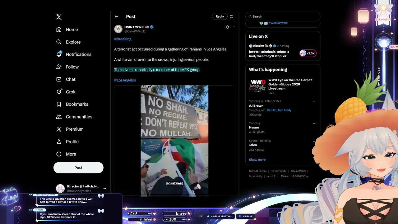Image resolution: width=398 pixels, height=224 pixels.
Task: Open the Ads info footer link
Action: (x=272, y=176)
